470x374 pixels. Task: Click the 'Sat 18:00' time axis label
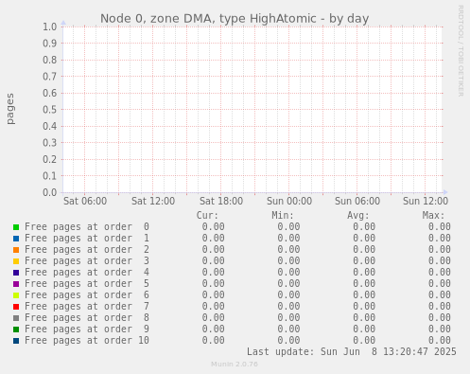pyautogui.click(x=221, y=201)
